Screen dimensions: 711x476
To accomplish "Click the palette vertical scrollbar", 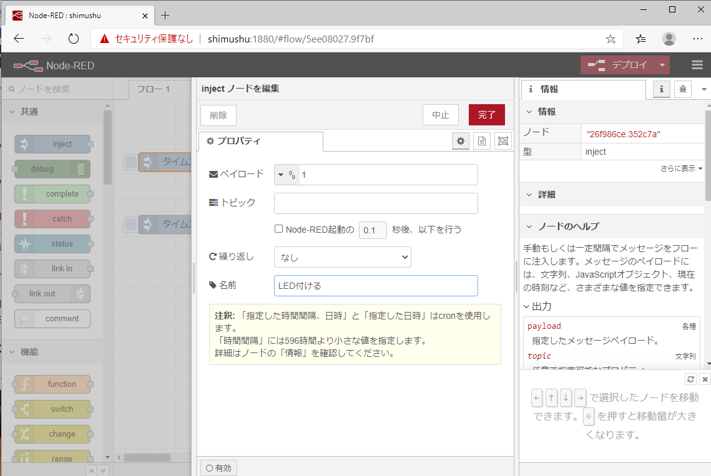I will click(107, 147).
